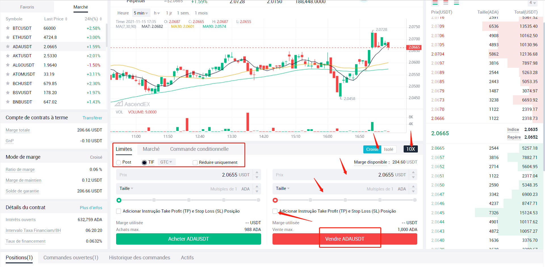Select the 1 sem. chart interval
Screen dimensions: 545x267
183,13
